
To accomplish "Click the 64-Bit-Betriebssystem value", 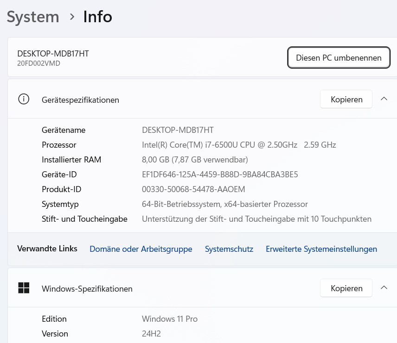I will tap(225, 204).
